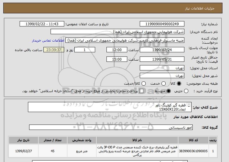This screenshot has width=229, height=162.
Task: Select the کالا/خدمت radio button
Action: [144, 84]
